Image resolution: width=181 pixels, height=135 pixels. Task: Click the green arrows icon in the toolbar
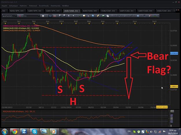point(103,16)
